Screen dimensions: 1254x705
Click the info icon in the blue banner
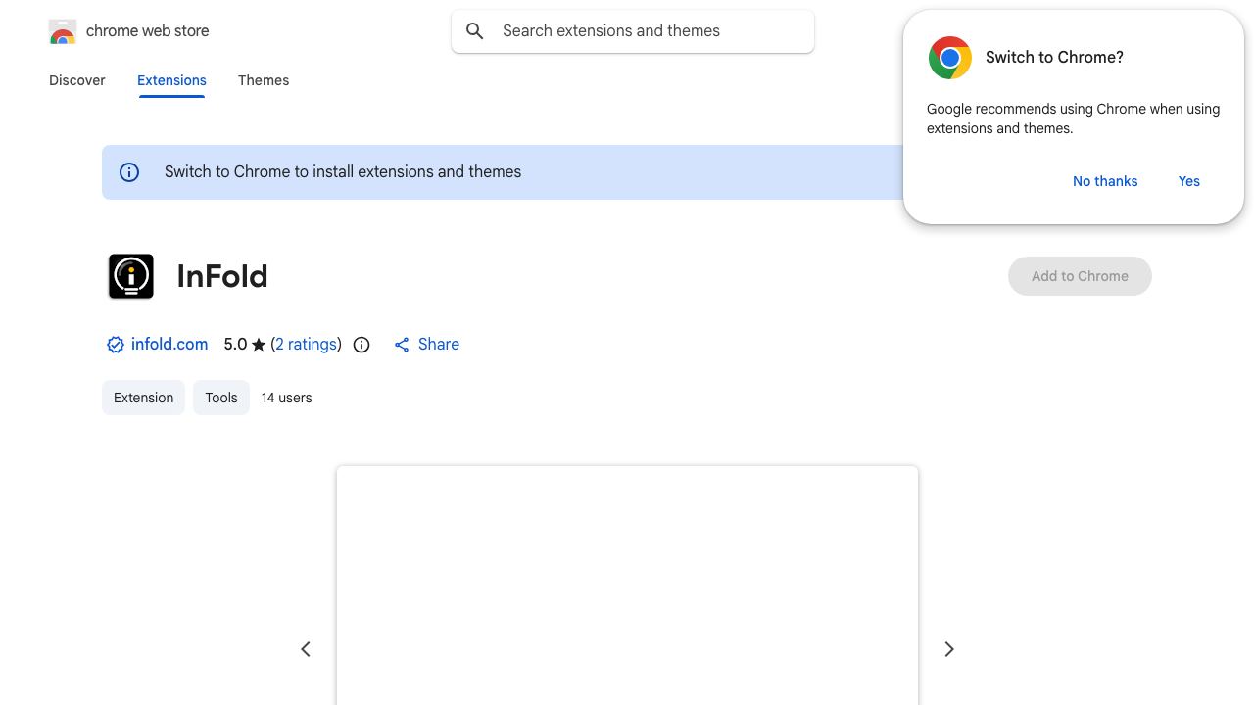tap(129, 172)
